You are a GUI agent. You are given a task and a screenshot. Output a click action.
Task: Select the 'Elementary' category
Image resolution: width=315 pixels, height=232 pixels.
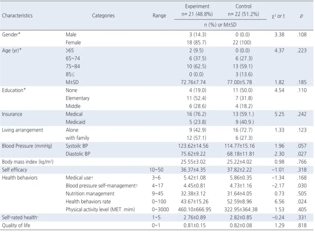[x=78, y=98]
